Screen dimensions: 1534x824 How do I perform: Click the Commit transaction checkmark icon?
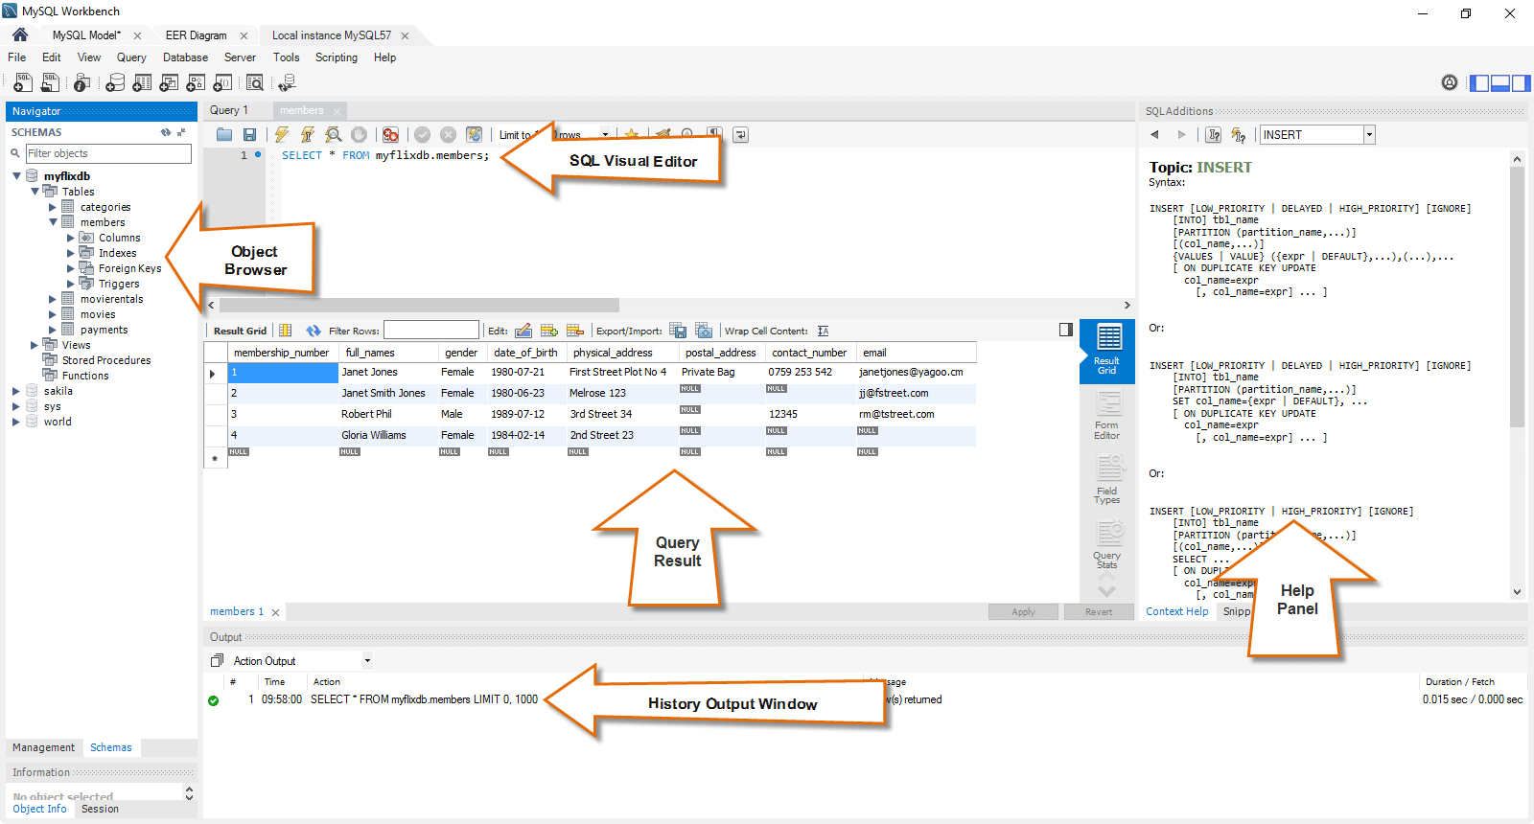422,135
